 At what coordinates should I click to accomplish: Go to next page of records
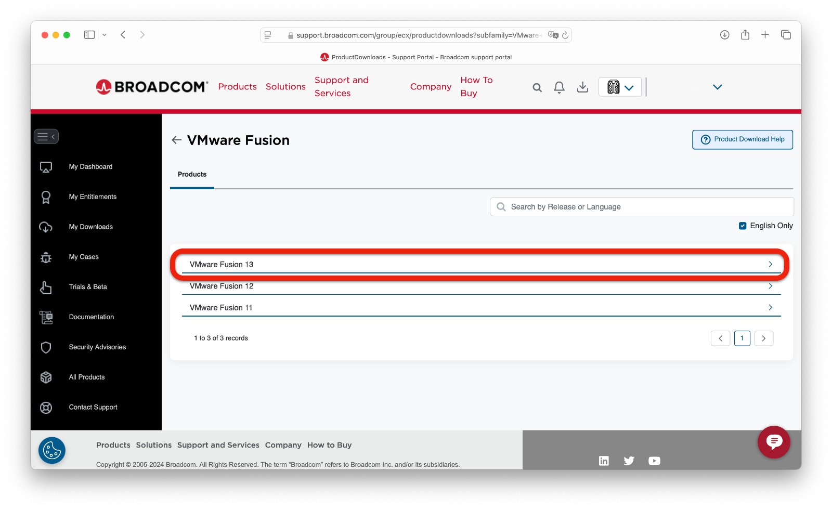click(763, 338)
